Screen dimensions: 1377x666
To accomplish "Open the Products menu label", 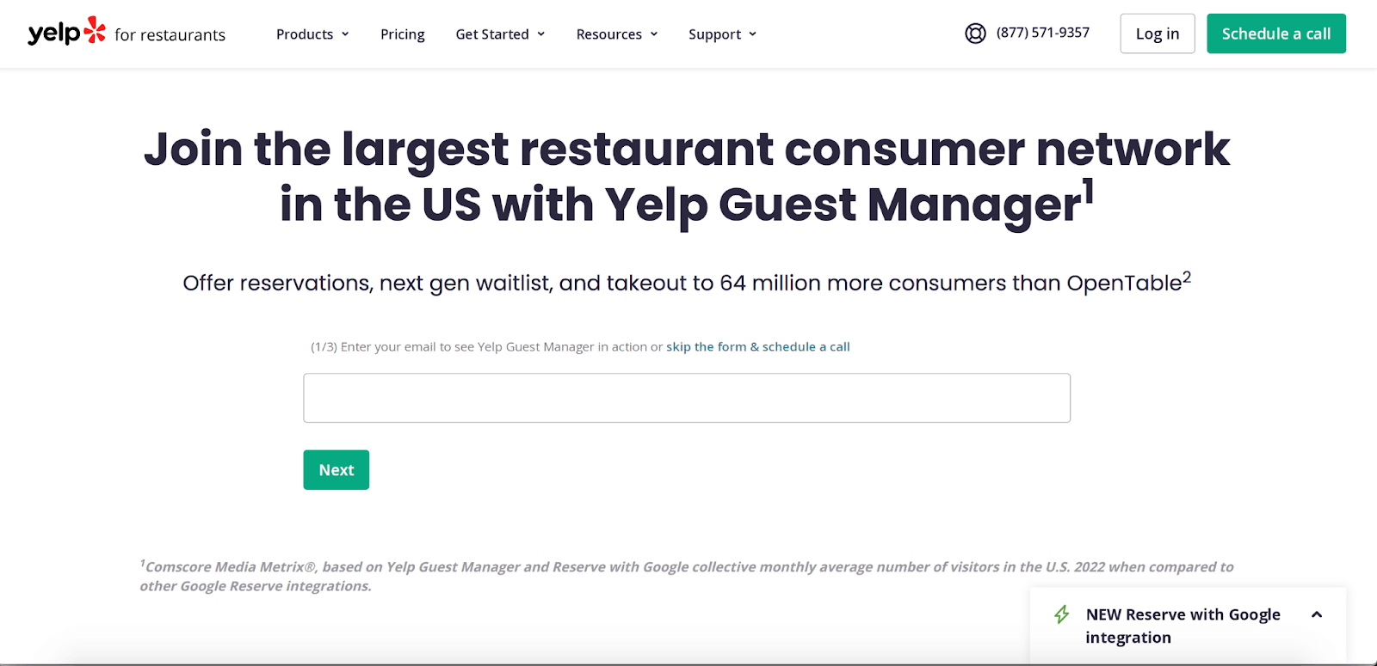I will 305,34.
